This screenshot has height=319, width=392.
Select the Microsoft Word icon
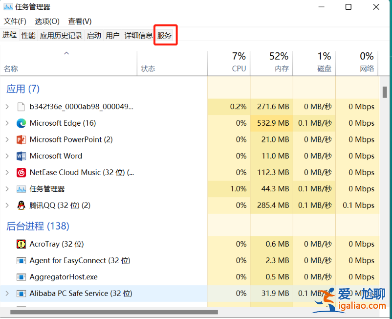[21, 156]
